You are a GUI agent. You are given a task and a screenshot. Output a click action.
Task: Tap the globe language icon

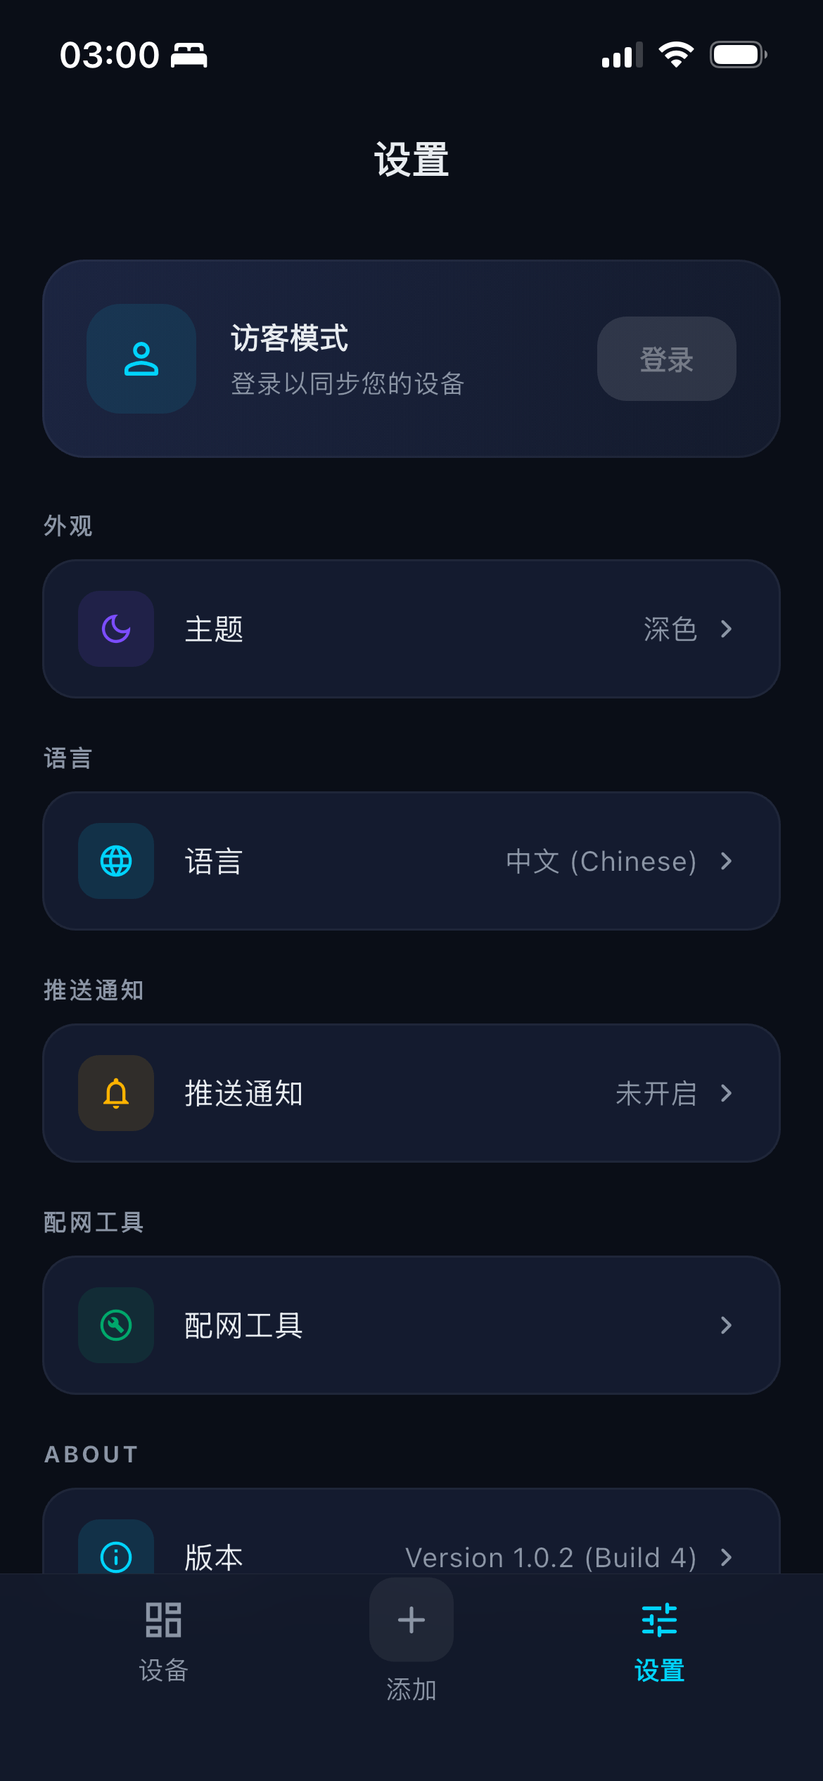116,861
